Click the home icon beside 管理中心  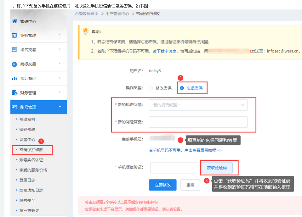[14, 21]
